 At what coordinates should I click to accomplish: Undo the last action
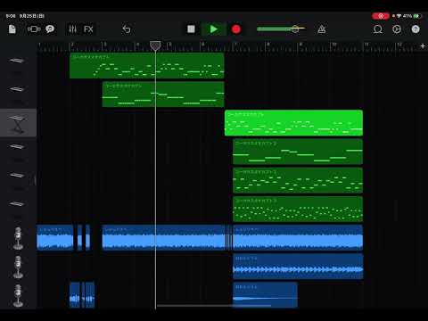(x=127, y=29)
